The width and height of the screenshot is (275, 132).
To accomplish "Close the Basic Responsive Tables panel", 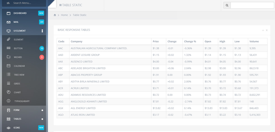I will tap(267, 30).
